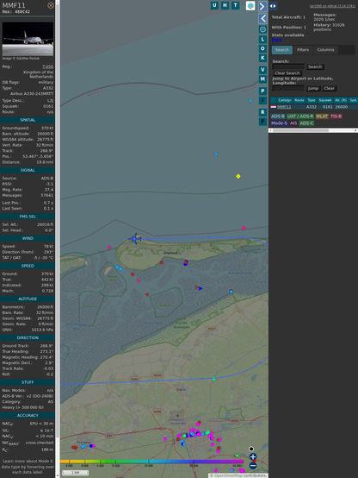Image resolution: width=358 pixels, height=478 pixels.
Task: Toggle the M map option button
Action: (262, 79)
